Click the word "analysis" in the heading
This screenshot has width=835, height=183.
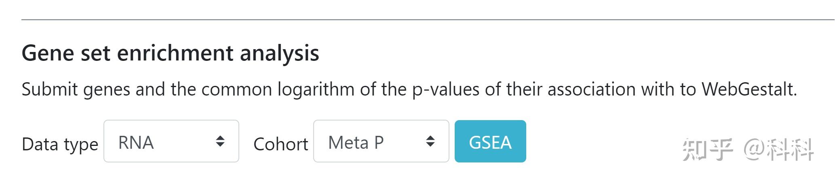tap(279, 53)
